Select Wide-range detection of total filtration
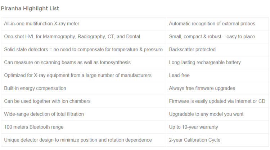The height and width of the screenshot is (150, 270). coord(44,114)
